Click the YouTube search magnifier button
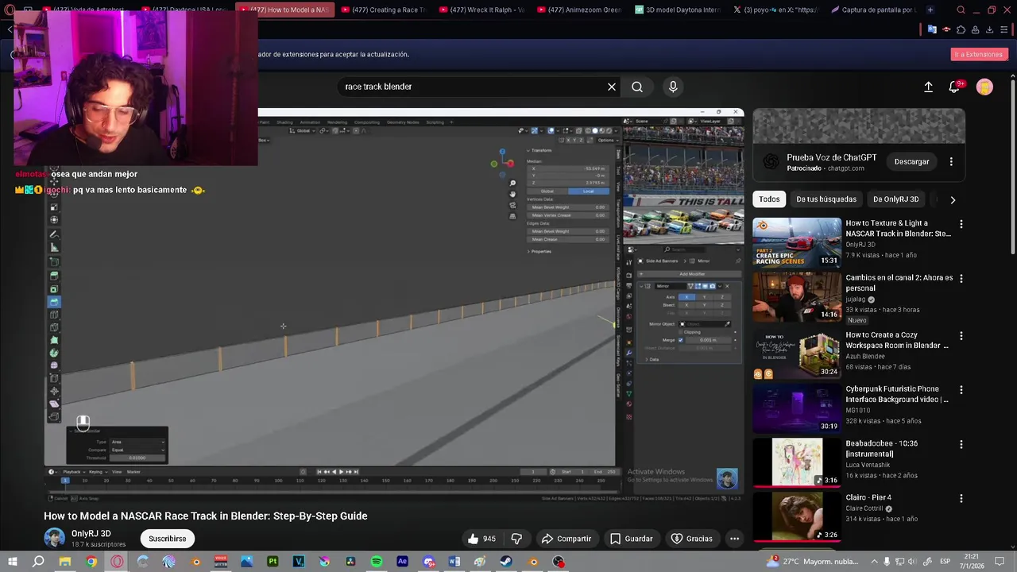Image resolution: width=1017 pixels, height=572 pixels. point(637,87)
